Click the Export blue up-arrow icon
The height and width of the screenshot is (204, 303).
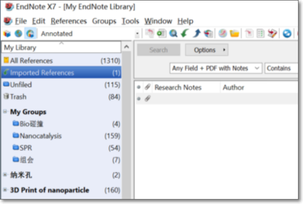coord(196,33)
